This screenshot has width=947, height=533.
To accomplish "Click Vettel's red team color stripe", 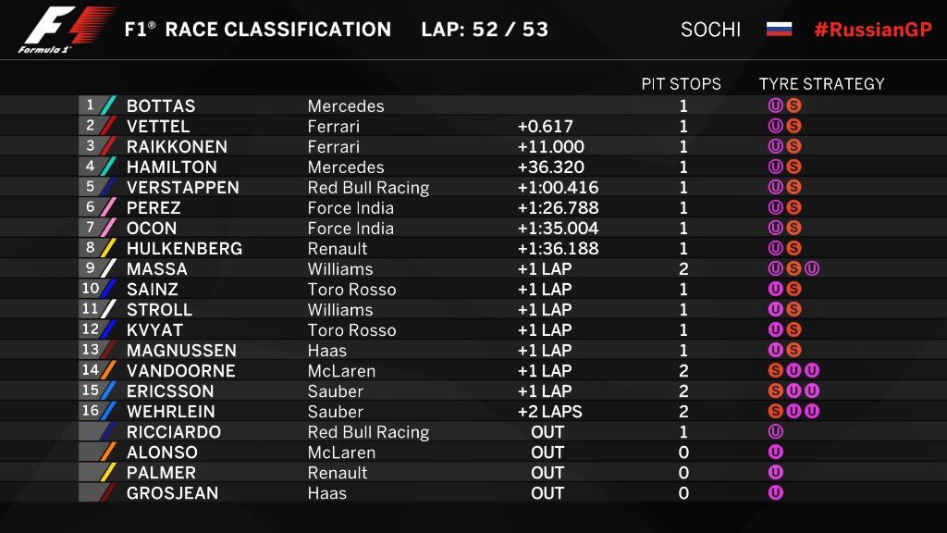I will pyautogui.click(x=108, y=126).
